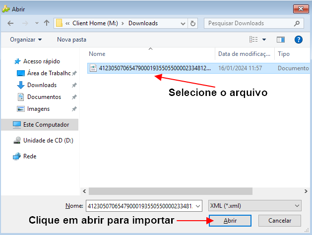Click the horizontal scrollbar's left arrow
Viewport: 312px width, 235px height.
click(84, 191)
